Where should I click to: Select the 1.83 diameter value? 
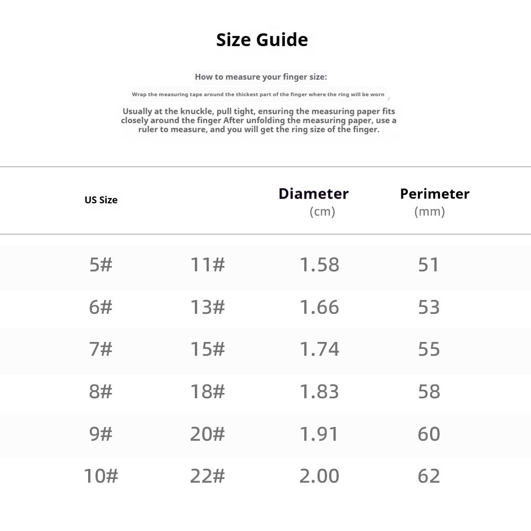point(319,391)
